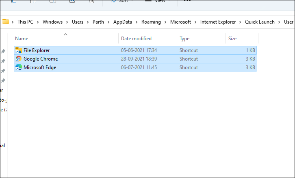Expand the chevron after Windows breadcrumb
Image resolution: width=295 pixels, height=178 pixels.
tap(67, 22)
